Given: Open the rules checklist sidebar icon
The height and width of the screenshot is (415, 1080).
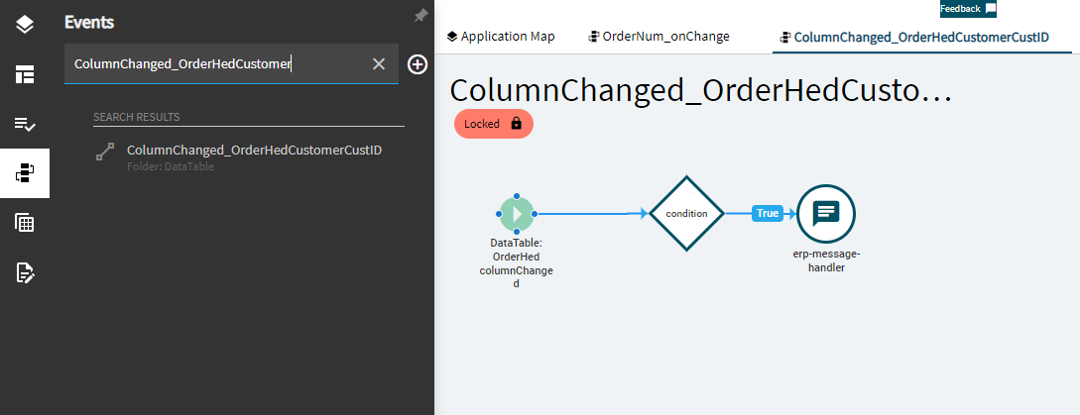Looking at the screenshot, I should tap(25, 124).
